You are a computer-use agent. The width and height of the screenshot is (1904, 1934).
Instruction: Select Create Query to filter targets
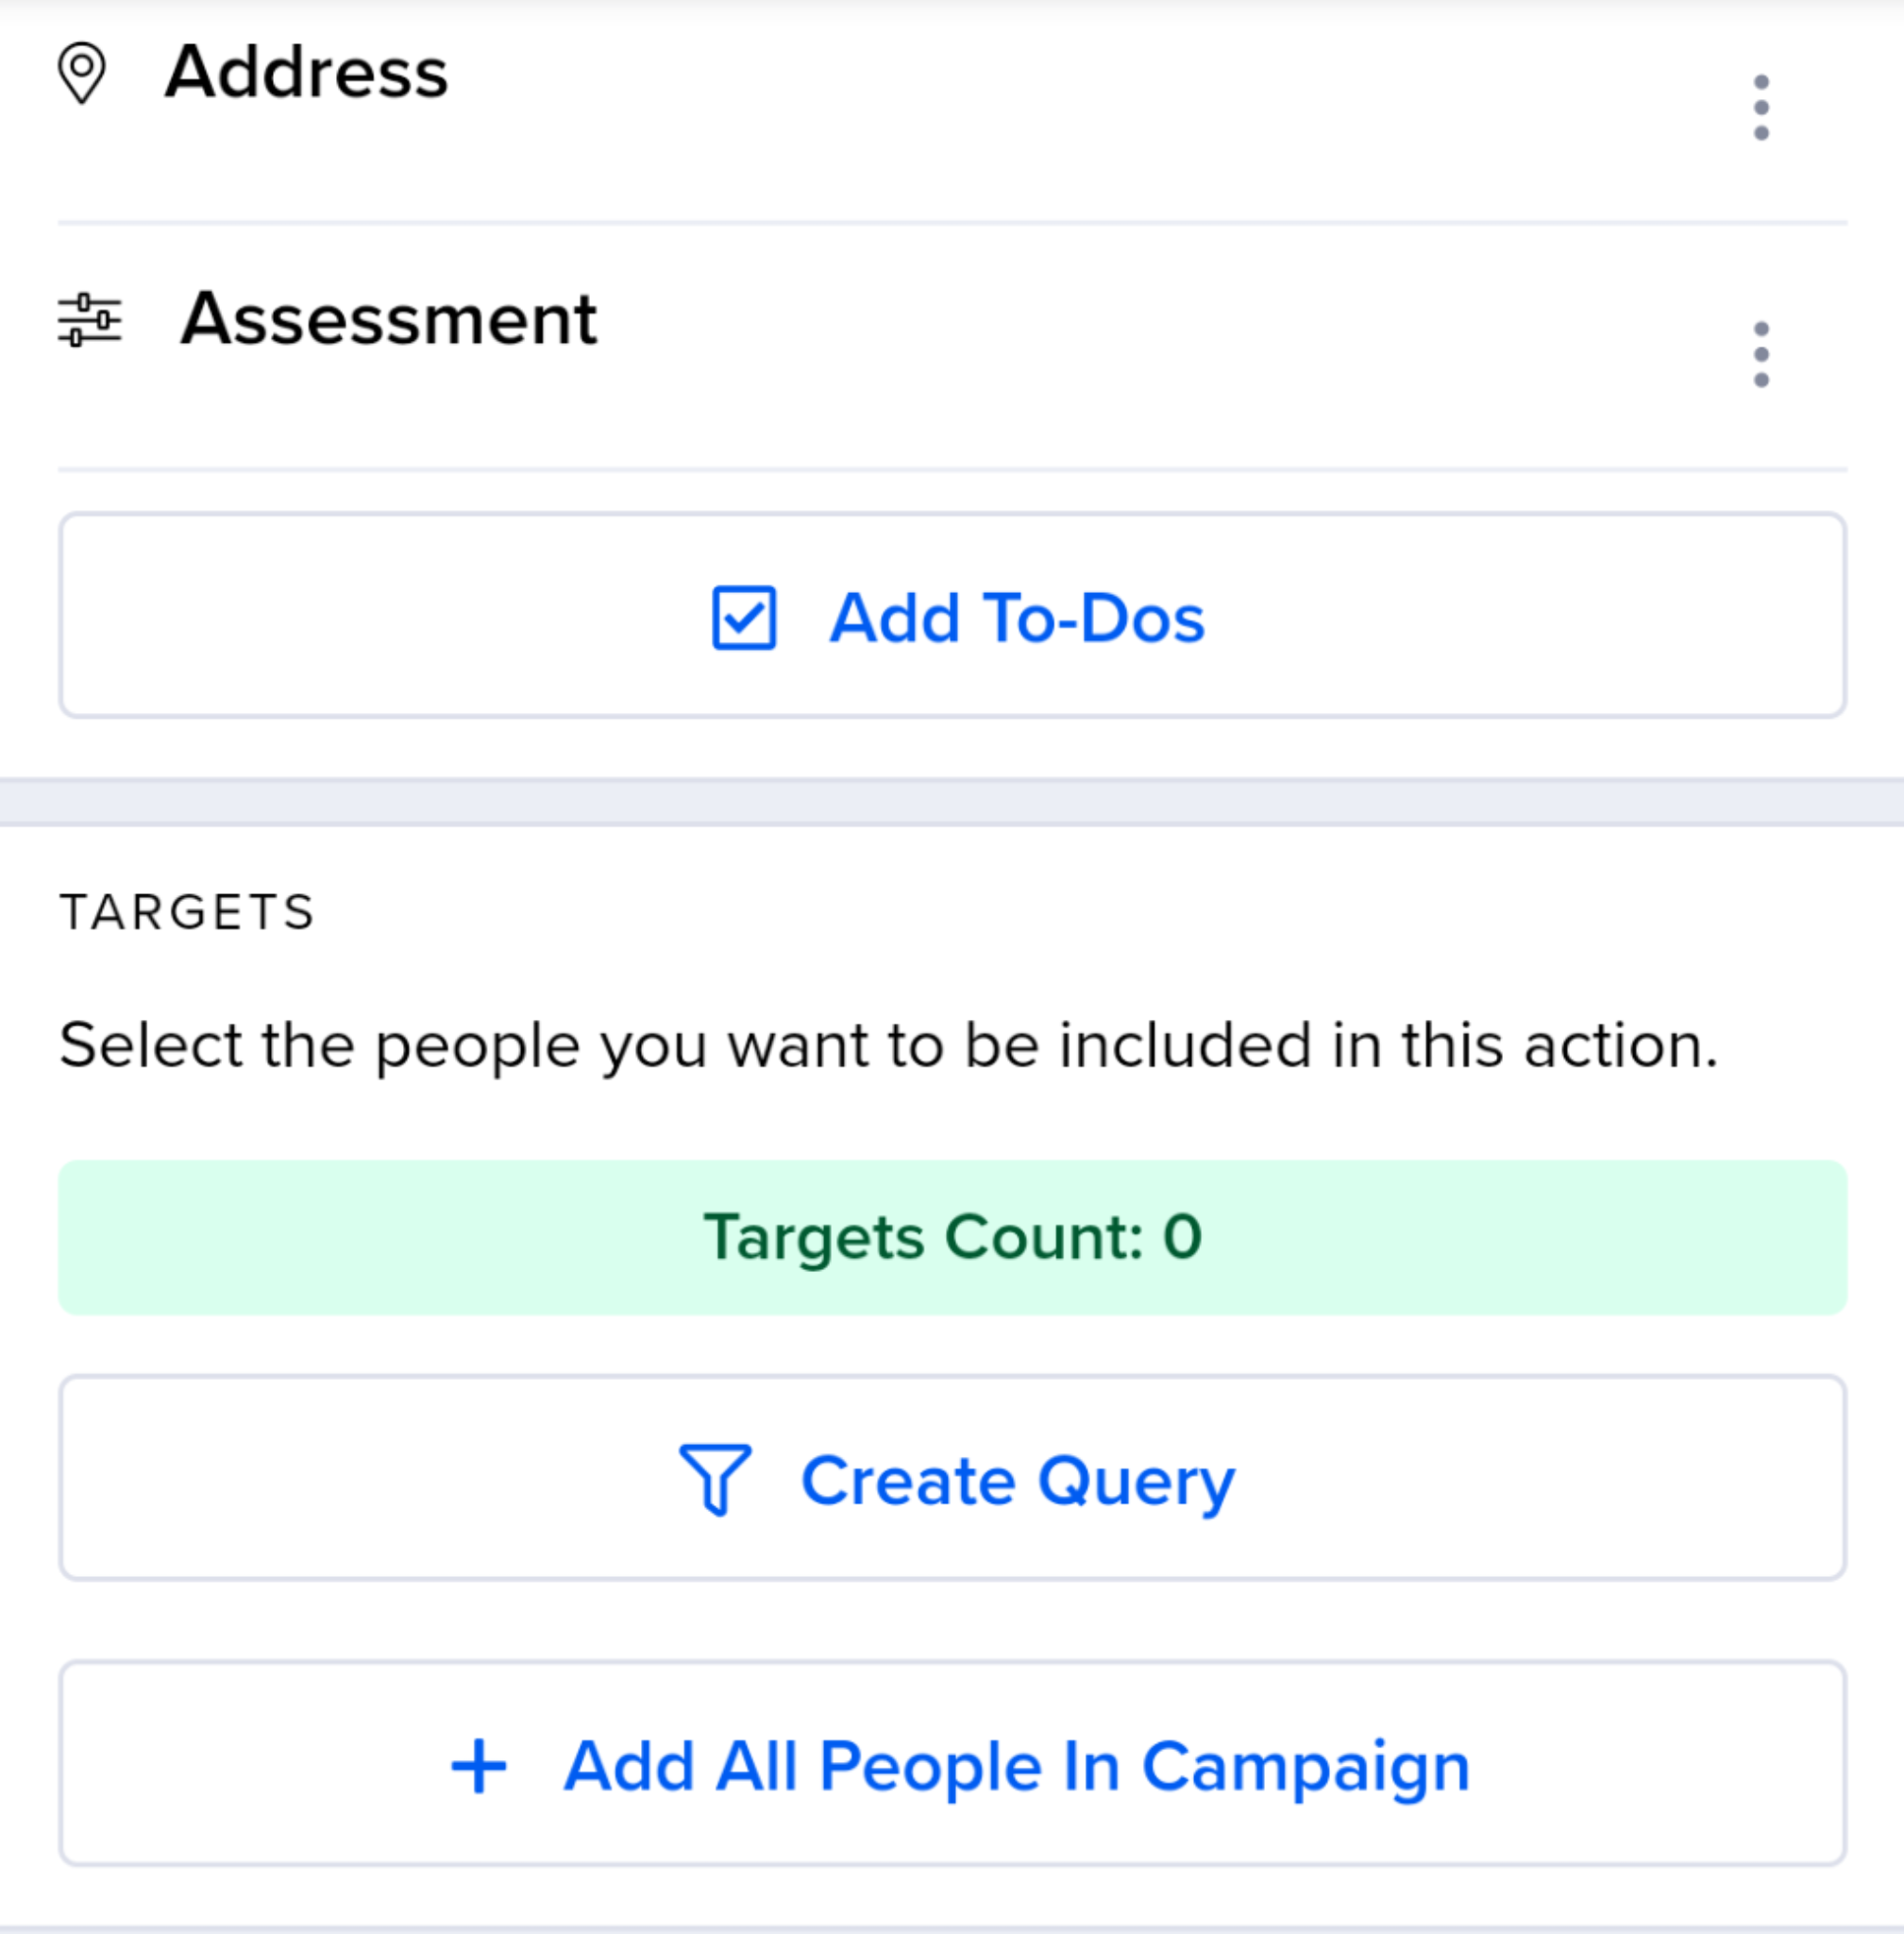click(x=952, y=1480)
